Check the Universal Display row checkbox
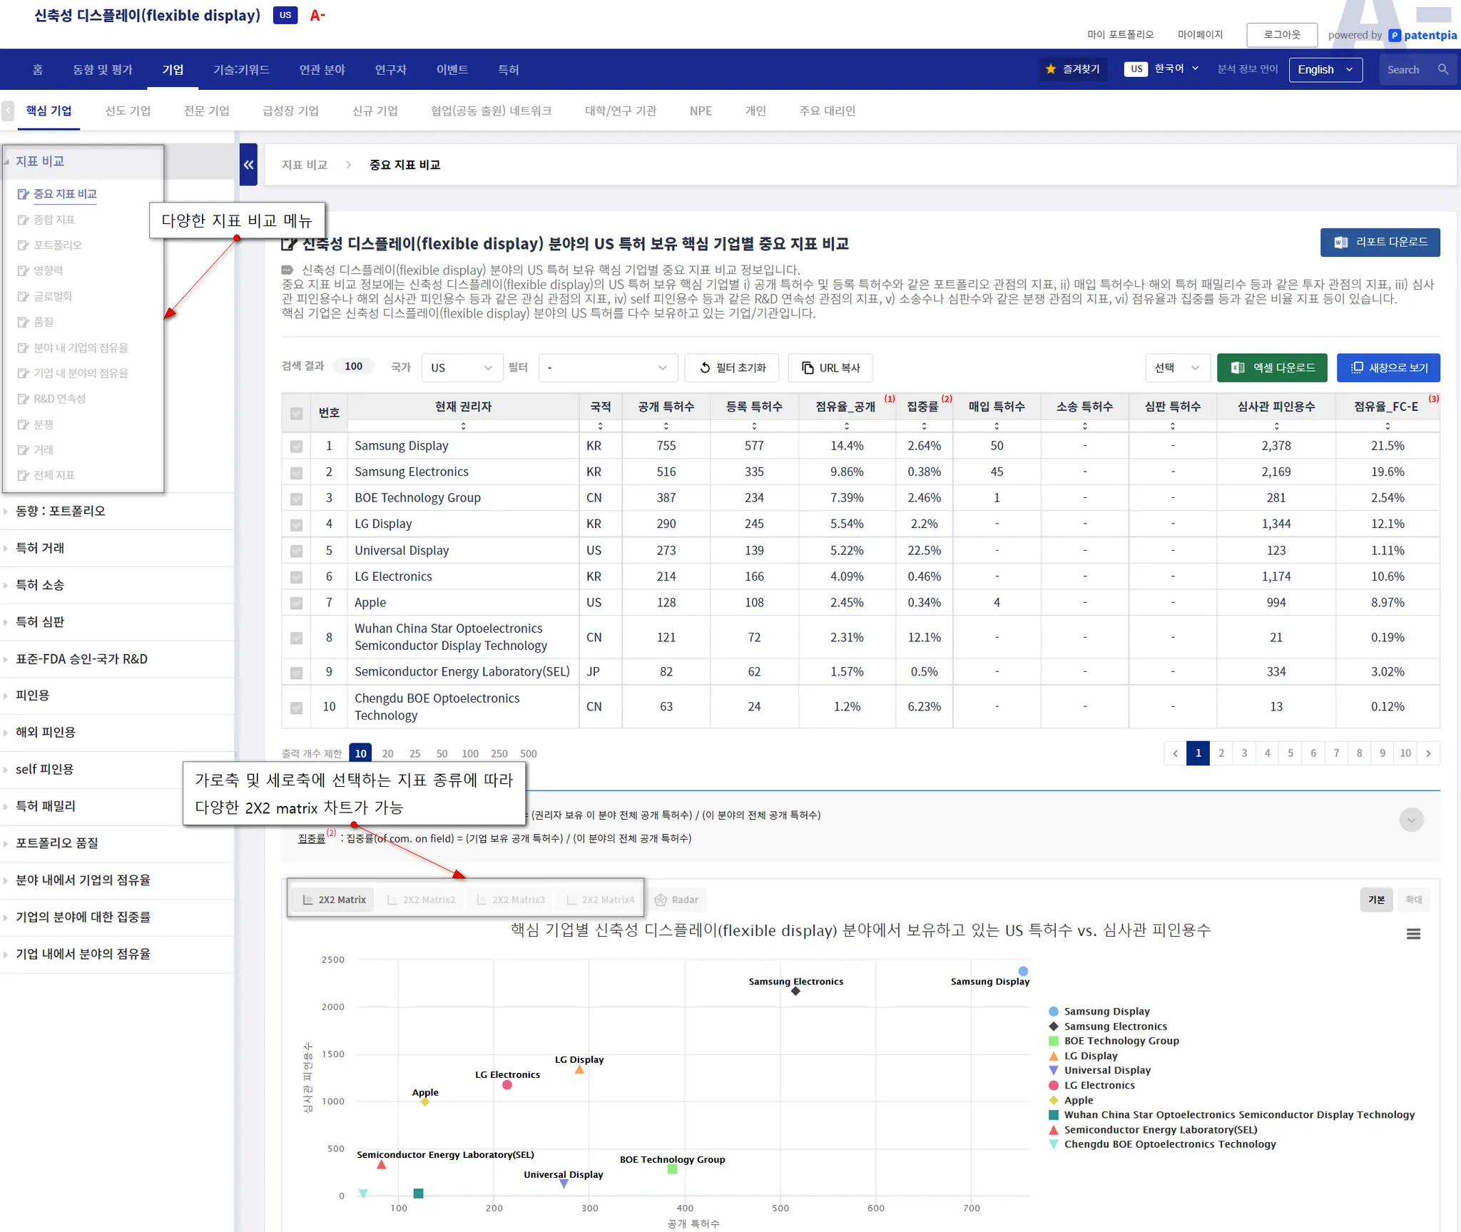The width and height of the screenshot is (1461, 1232). tap(296, 551)
